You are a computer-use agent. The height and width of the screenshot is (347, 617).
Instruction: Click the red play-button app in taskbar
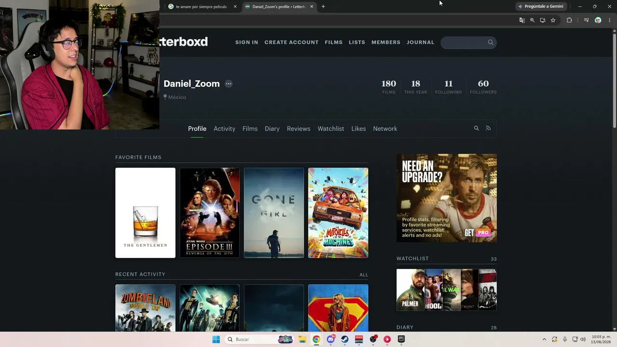tap(387, 339)
